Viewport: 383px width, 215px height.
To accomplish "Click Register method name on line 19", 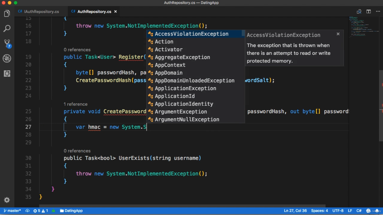I will (131, 57).
